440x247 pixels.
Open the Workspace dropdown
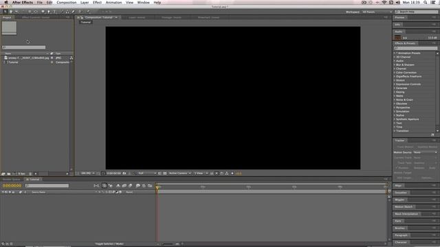click(x=377, y=12)
